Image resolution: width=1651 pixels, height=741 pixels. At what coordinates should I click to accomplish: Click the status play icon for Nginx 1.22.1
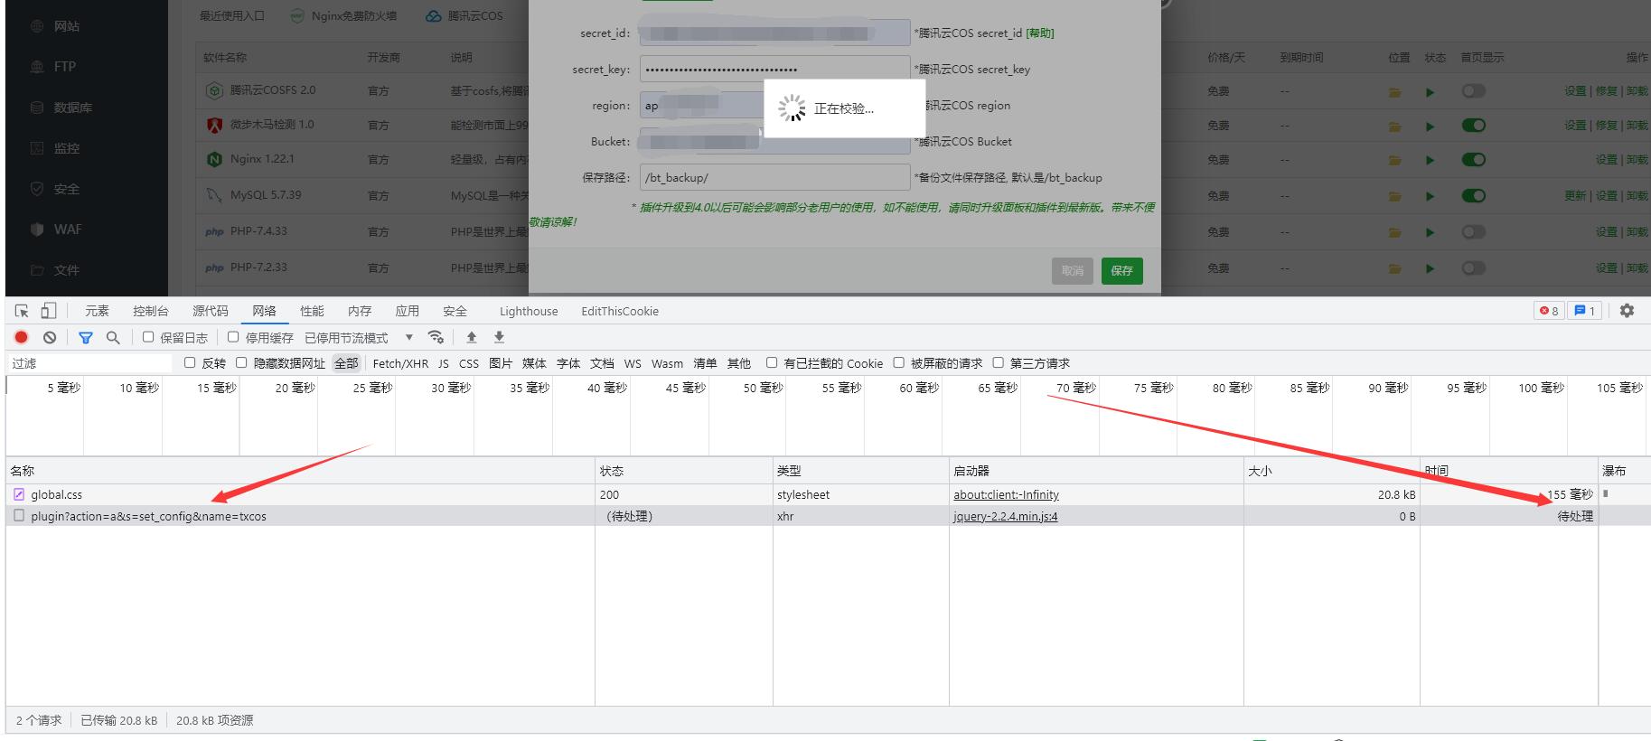(1430, 161)
